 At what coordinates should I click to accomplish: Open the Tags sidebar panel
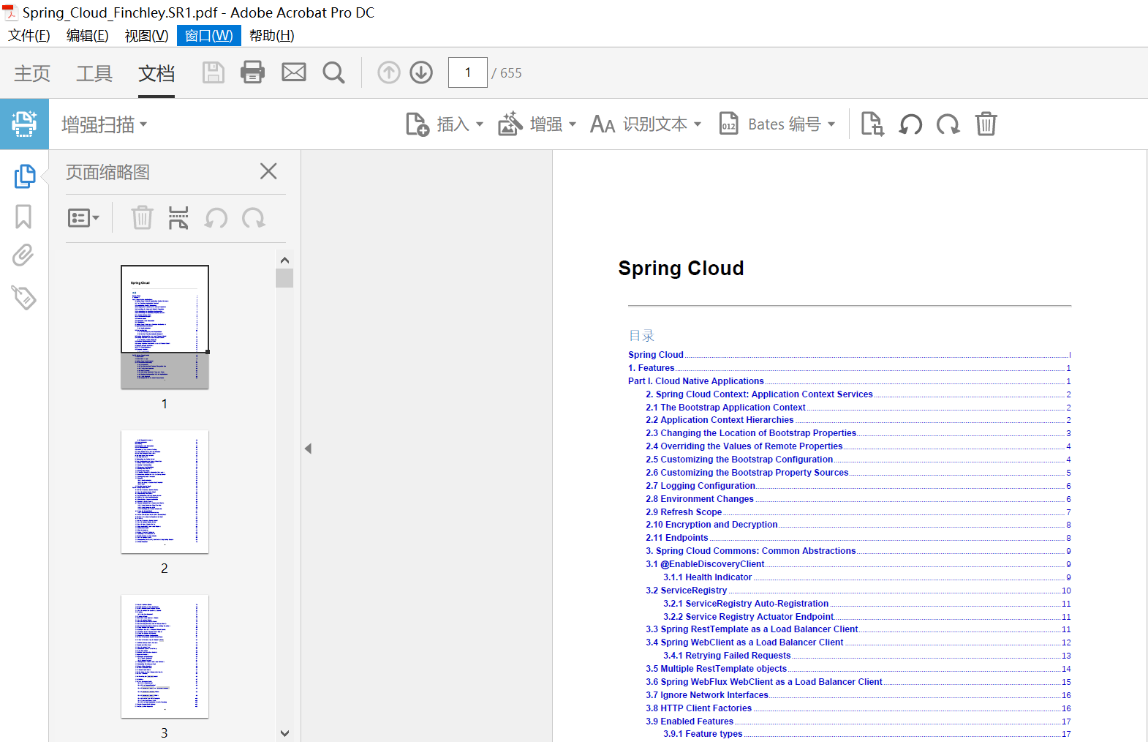[23, 297]
